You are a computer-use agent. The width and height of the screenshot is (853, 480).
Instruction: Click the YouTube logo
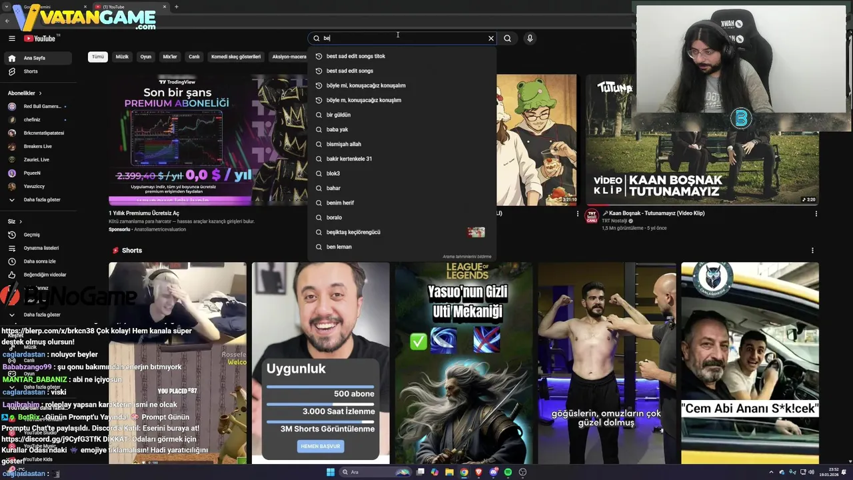pos(41,39)
